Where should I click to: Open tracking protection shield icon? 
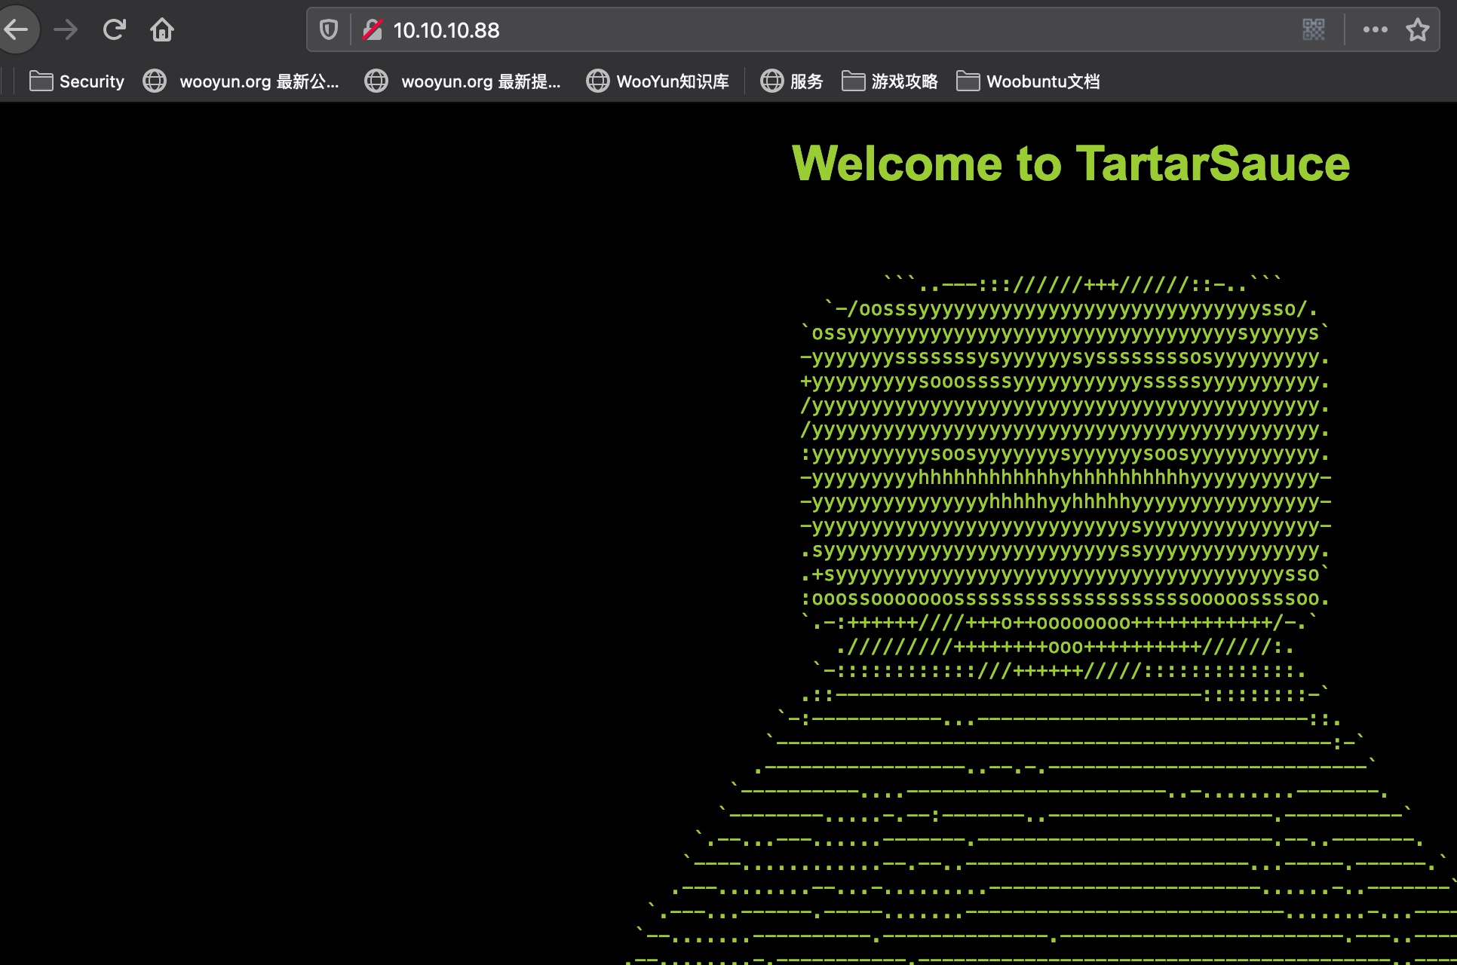click(x=329, y=30)
